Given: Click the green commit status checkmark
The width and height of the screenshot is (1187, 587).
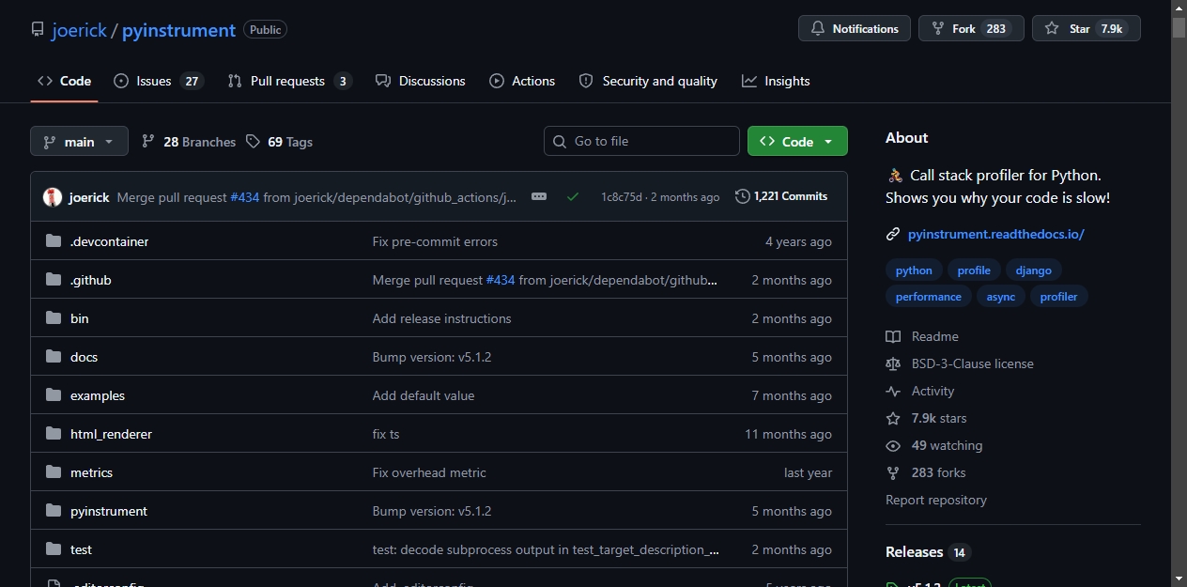Looking at the screenshot, I should click(573, 196).
